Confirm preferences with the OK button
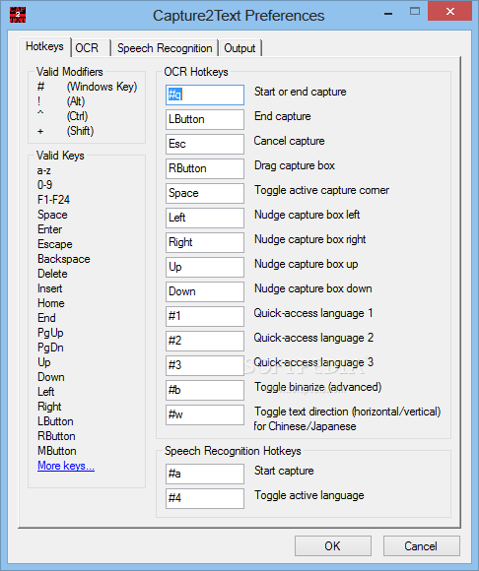Viewport: 479px width, 571px height. pyautogui.click(x=333, y=545)
